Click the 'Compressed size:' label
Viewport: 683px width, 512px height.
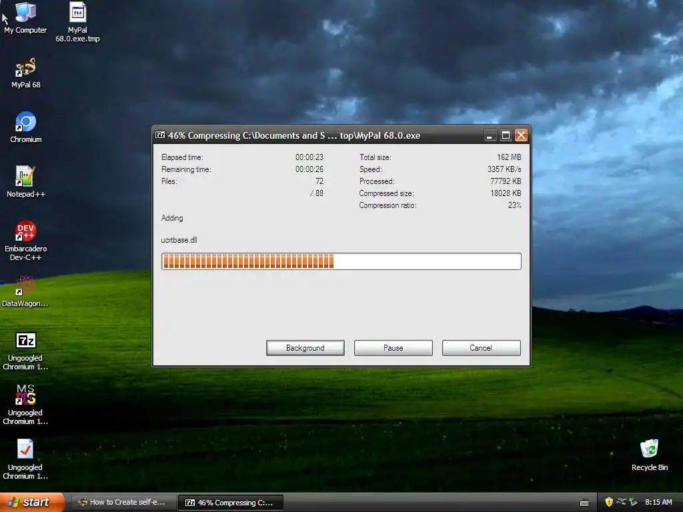(x=386, y=193)
